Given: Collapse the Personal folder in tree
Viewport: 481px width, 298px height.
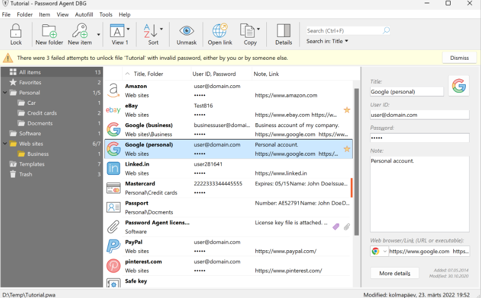Looking at the screenshot, I should [5, 93].
